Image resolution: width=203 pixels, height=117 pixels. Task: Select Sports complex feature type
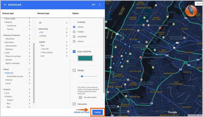click(x=12, y=63)
